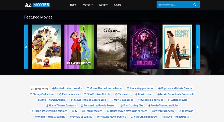Open the Home menu item
Image resolution: width=224 pixels, height=122 pixels.
pyautogui.click(x=73, y=5)
